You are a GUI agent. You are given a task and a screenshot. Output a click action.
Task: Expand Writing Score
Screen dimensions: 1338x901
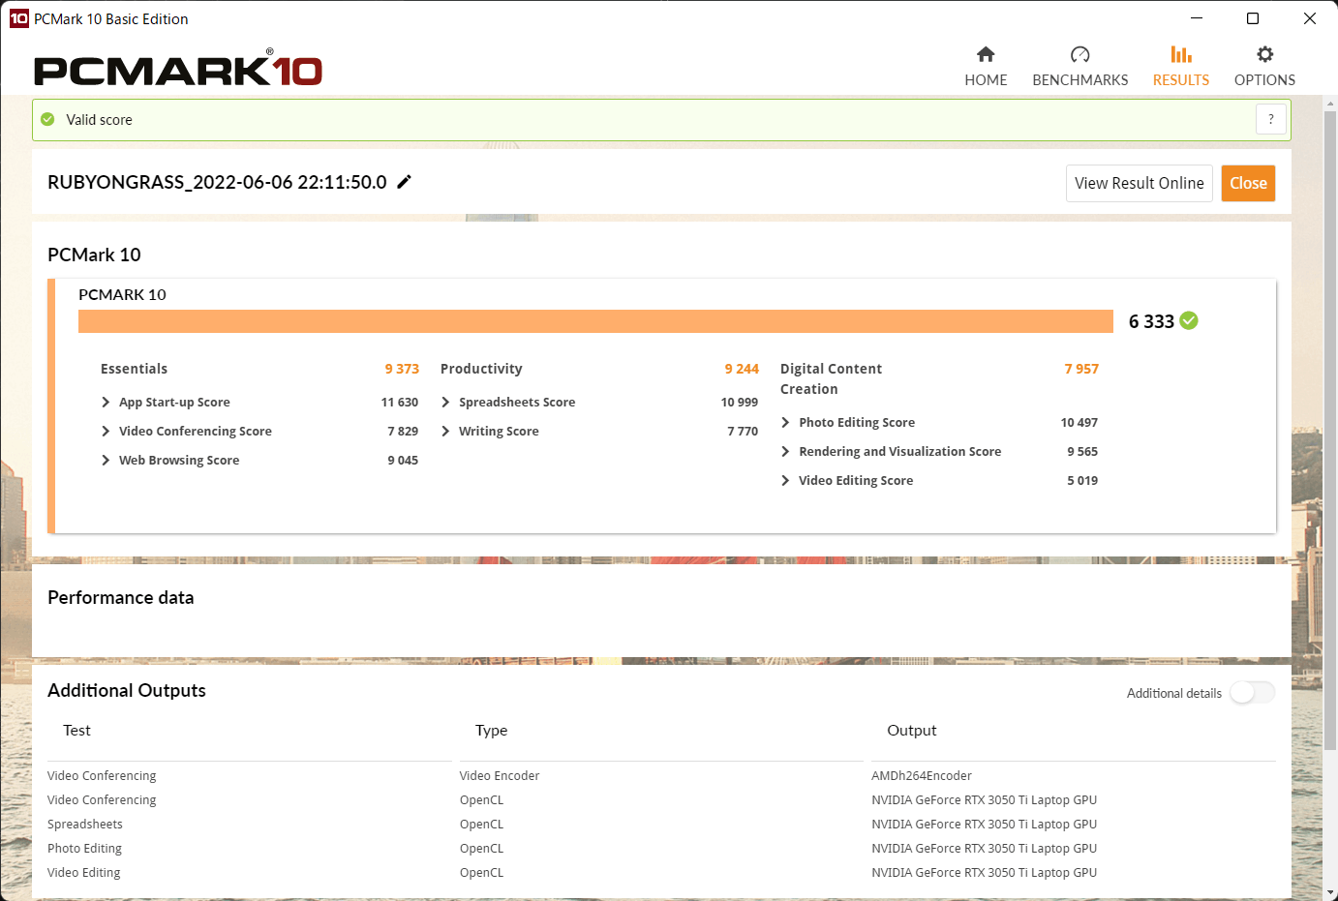point(445,431)
